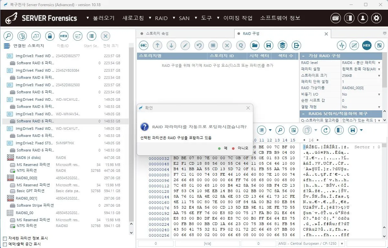
Task: Click the pulse waveform analysis icon
Action: pyautogui.click(x=342, y=45)
